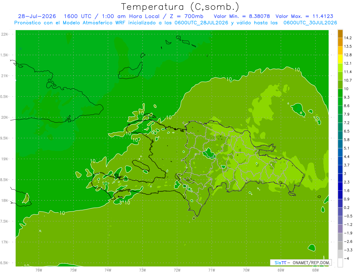Pick the light green swatch between 10.7 and 11.4
This screenshot has width=354, height=274.
(x=340, y=76)
